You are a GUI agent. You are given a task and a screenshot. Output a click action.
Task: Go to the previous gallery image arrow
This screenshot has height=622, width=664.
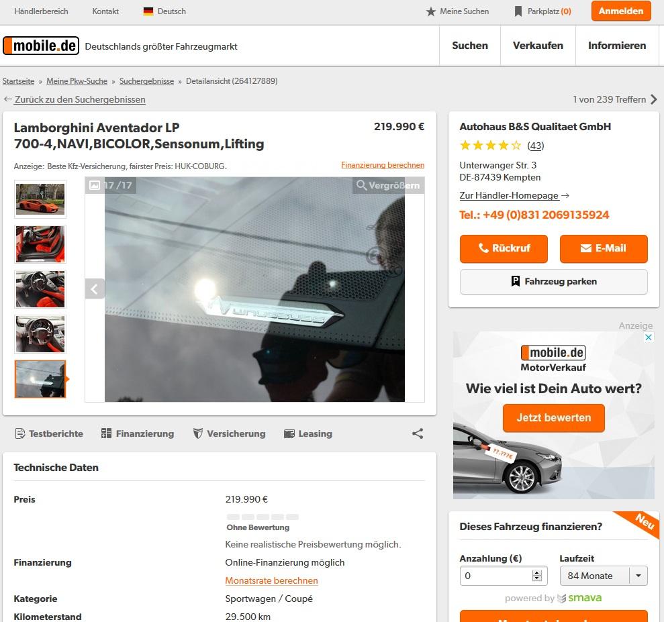[95, 289]
